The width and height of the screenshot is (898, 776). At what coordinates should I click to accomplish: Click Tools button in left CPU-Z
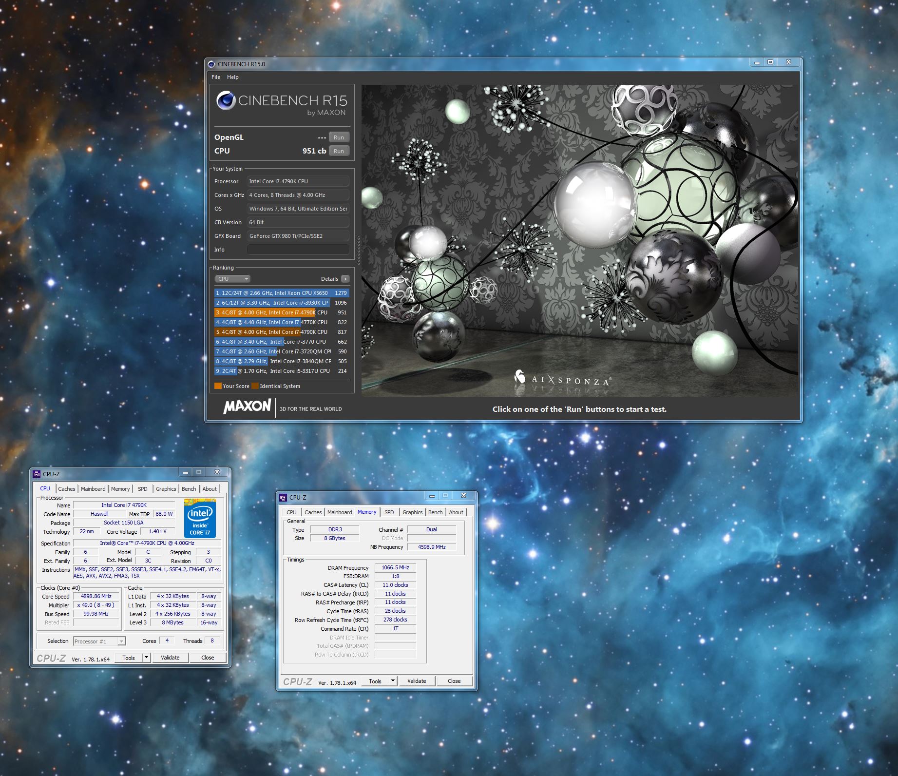pos(129,658)
